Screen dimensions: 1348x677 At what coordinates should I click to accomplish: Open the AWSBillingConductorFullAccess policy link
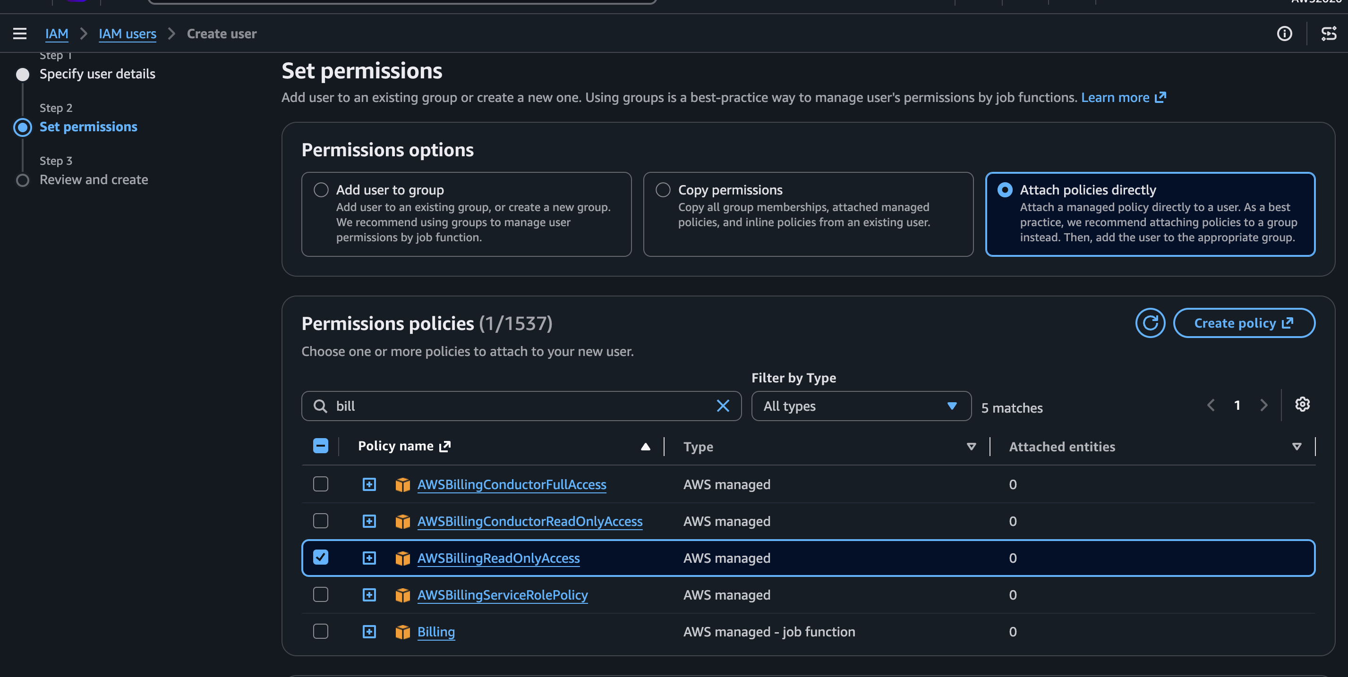point(511,484)
